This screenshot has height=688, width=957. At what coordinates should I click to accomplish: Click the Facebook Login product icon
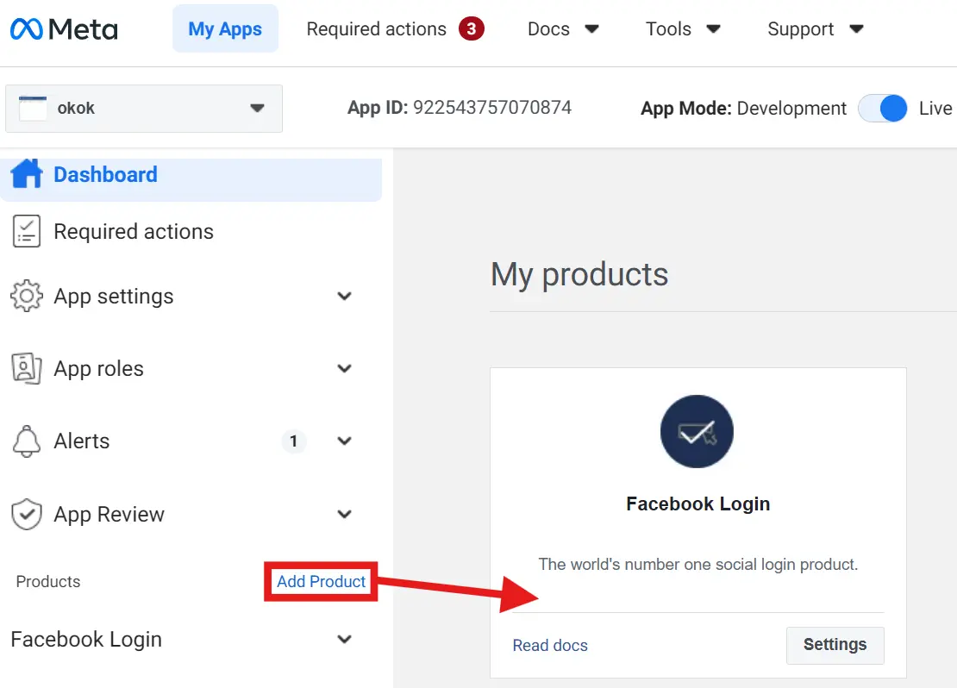click(x=697, y=432)
